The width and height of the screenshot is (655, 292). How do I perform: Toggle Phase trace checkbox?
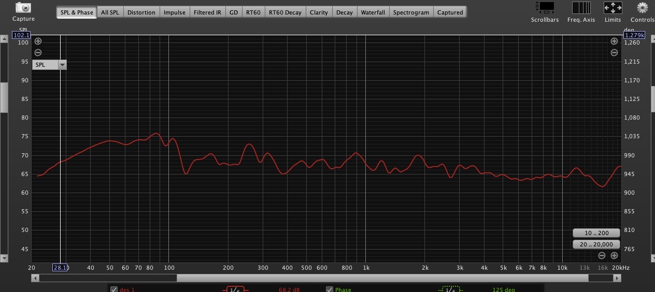[330, 289]
